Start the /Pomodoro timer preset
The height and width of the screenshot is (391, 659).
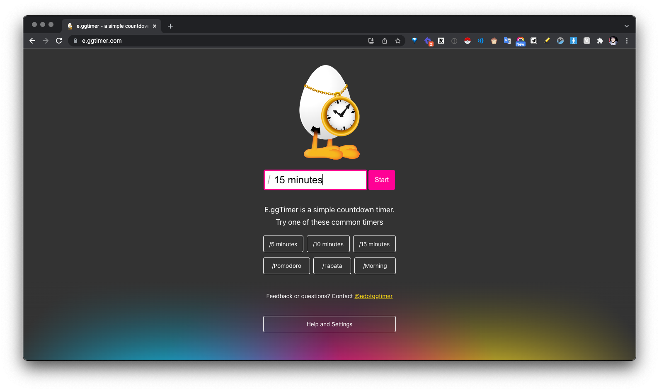pyautogui.click(x=286, y=266)
